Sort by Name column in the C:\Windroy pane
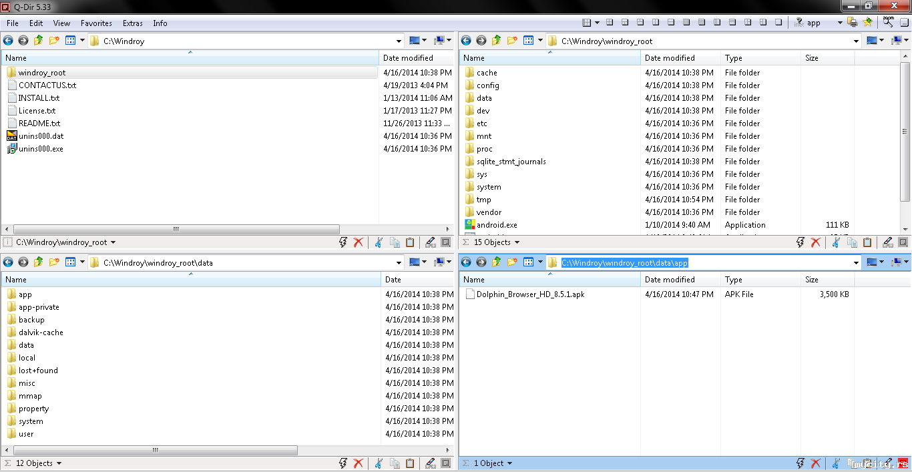Image resolution: width=912 pixels, height=472 pixels. [190, 58]
